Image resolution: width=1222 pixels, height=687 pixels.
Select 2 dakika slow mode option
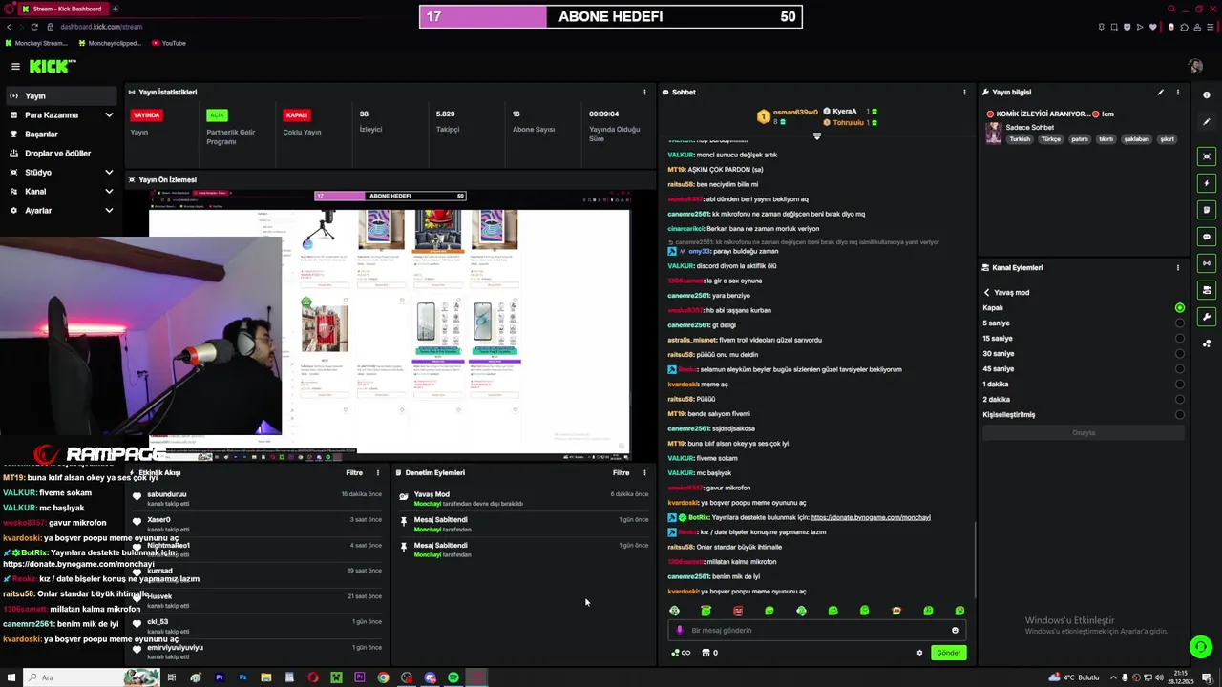tap(1083, 400)
